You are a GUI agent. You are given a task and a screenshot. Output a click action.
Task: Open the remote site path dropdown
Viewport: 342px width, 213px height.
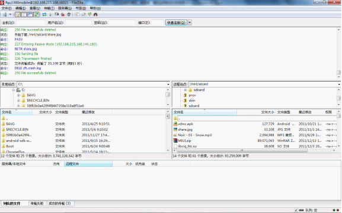coord(339,84)
